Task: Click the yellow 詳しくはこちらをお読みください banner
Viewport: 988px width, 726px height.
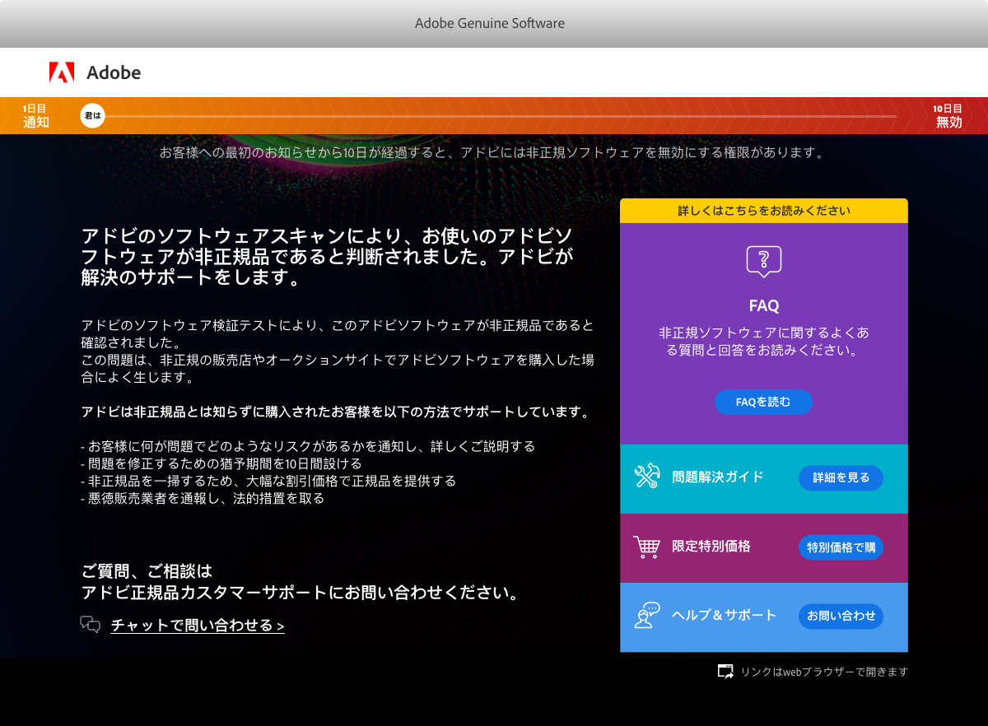Action: (763, 210)
